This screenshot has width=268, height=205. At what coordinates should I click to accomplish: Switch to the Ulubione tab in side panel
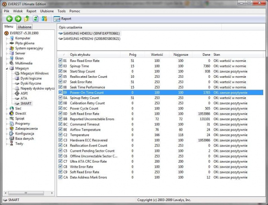pos(25,27)
